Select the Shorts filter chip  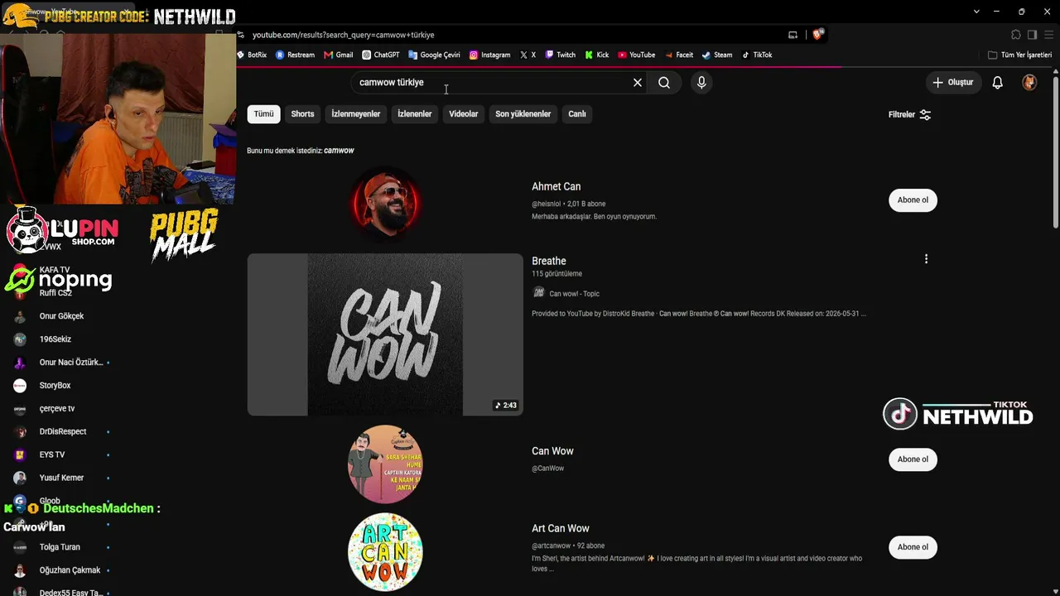click(302, 114)
